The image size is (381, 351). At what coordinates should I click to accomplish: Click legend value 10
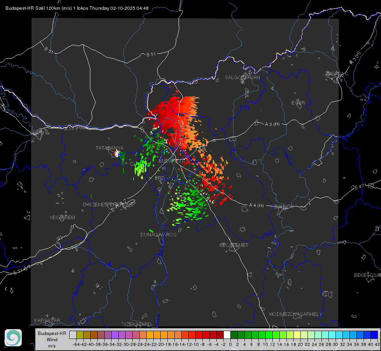point(265,344)
